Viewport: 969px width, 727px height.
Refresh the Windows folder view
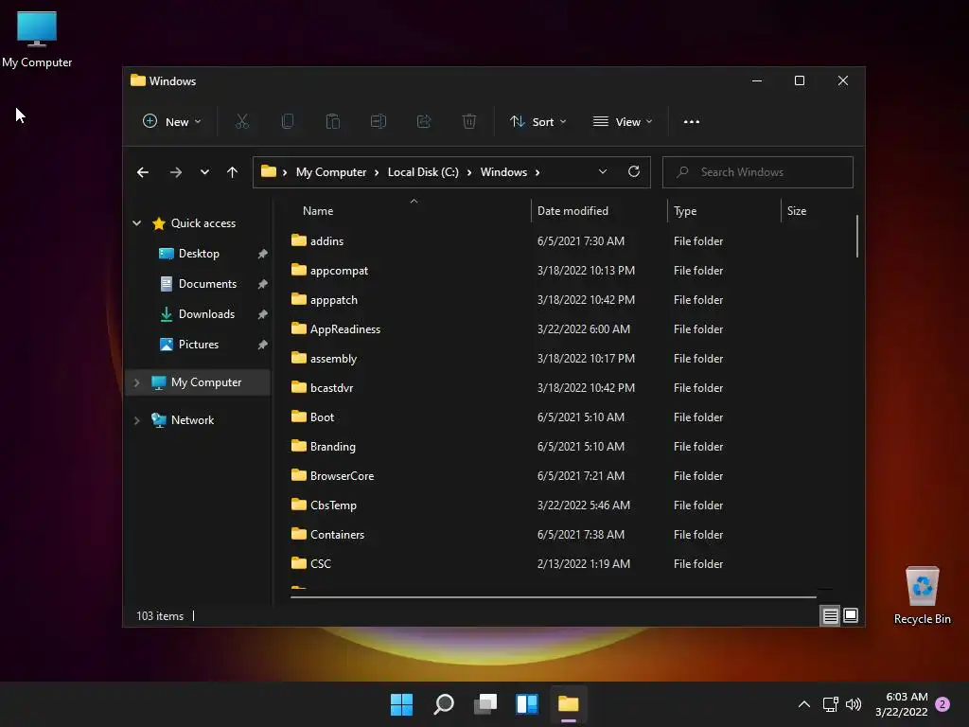coord(633,172)
